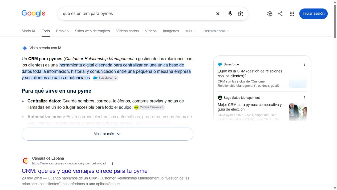The image size is (337, 190).
Task: Open Google Lens image search icon
Action: click(241, 14)
